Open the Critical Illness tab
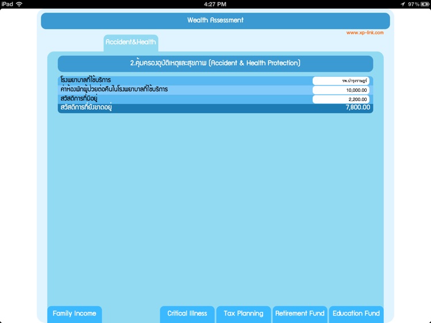This screenshot has height=323, width=431. pos(187,314)
